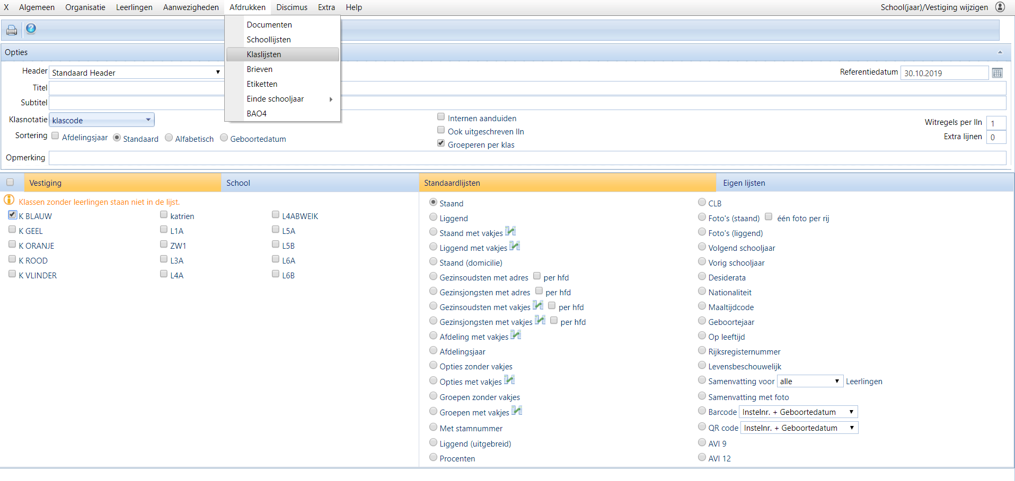Screen dimensions: 1015x481
Task: Expand the Einde schooljaar submenu
Action: [283, 99]
